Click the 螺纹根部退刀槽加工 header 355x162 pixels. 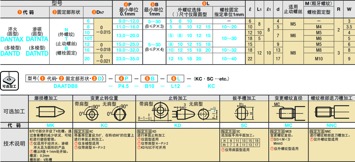click(x=332, y=98)
